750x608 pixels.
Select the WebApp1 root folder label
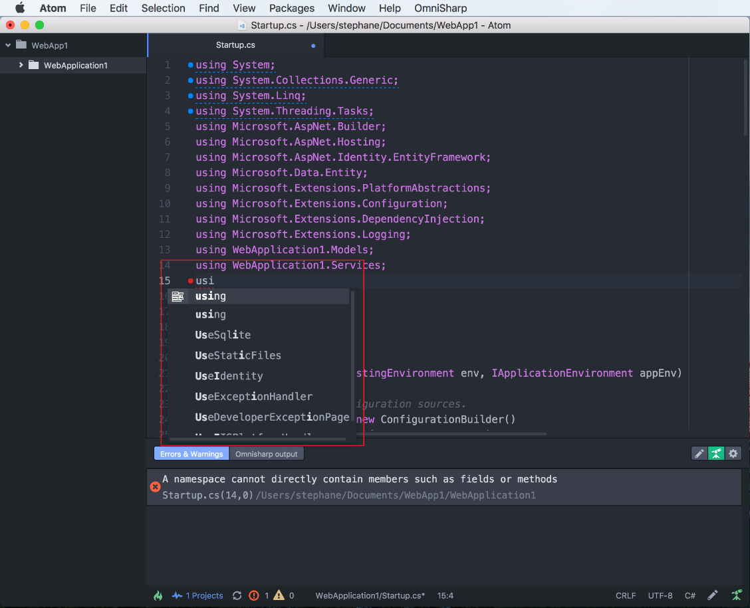[x=50, y=45]
